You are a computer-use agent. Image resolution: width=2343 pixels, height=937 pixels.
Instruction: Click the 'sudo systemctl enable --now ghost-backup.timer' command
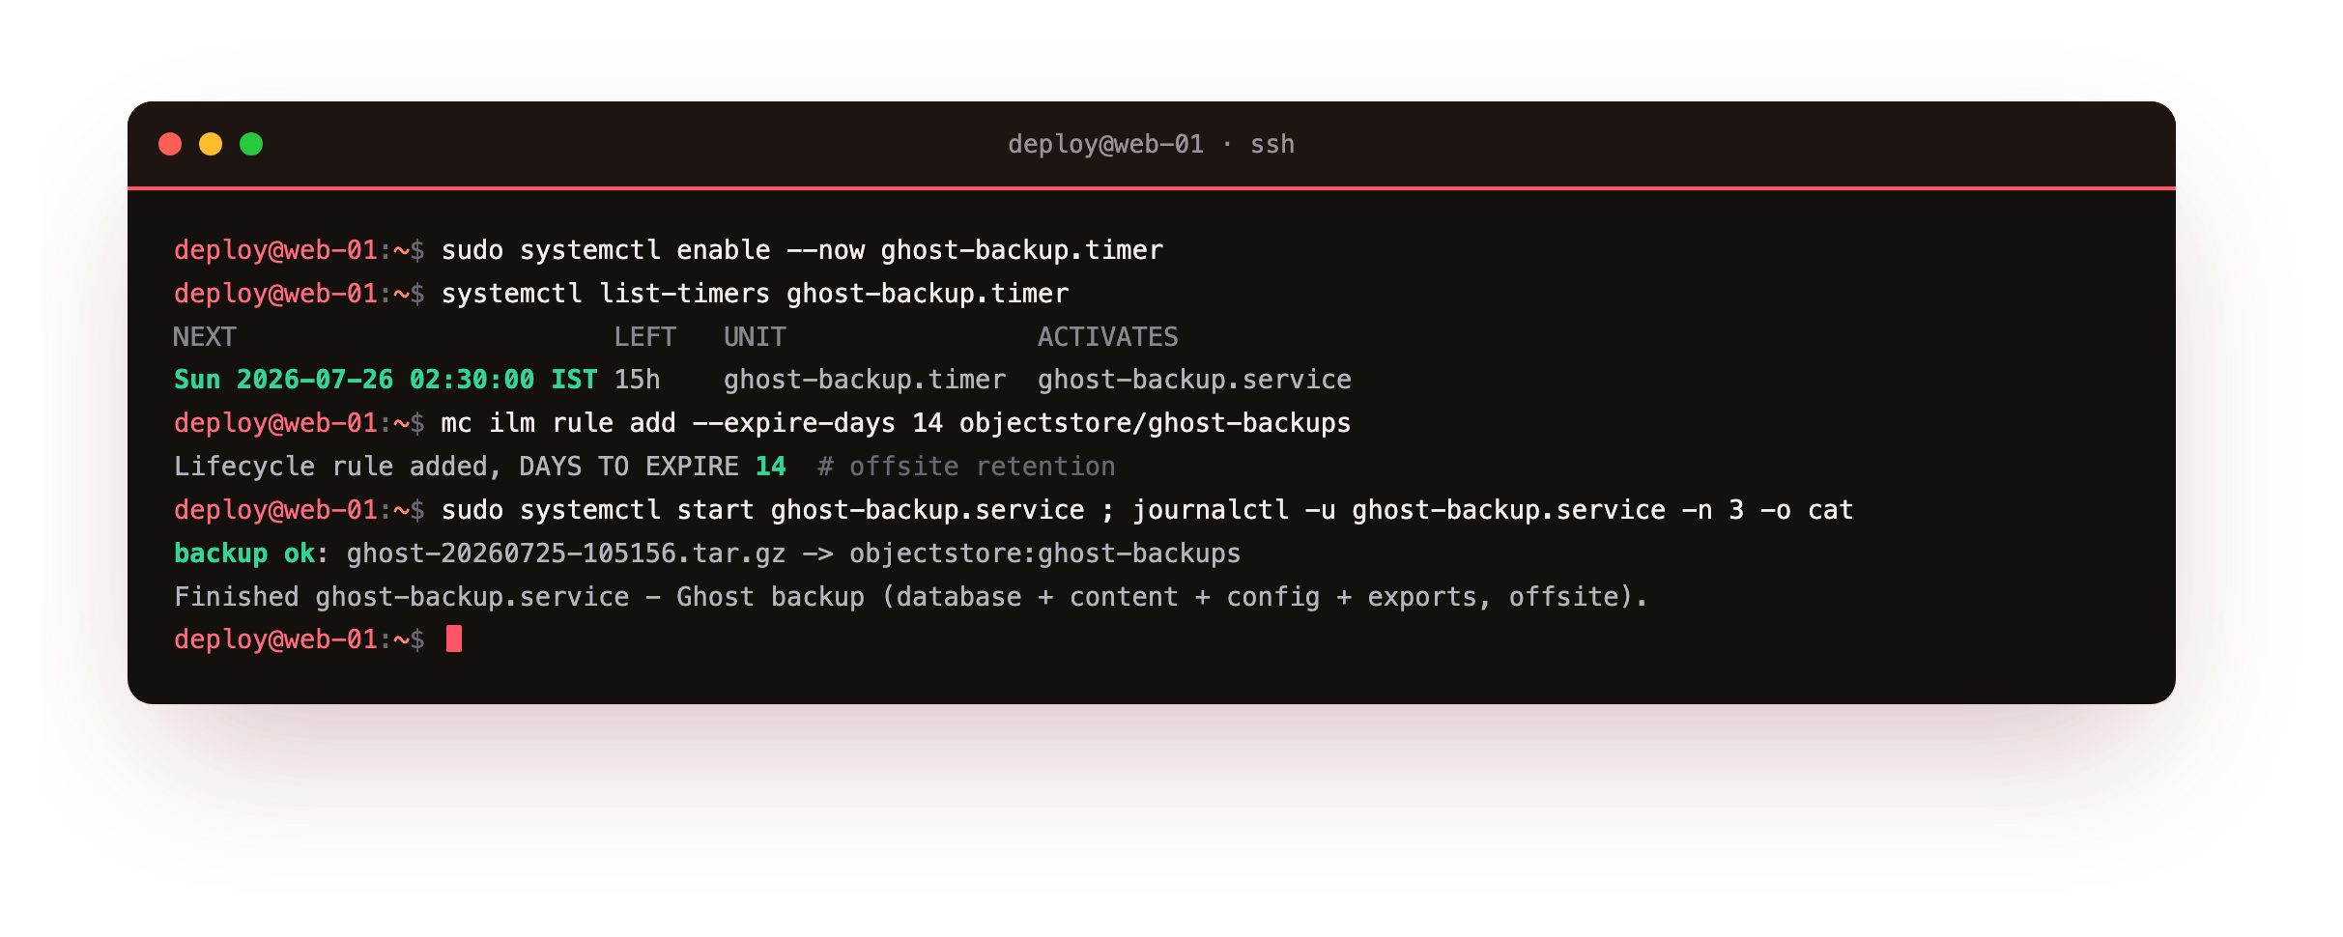coord(802,250)
